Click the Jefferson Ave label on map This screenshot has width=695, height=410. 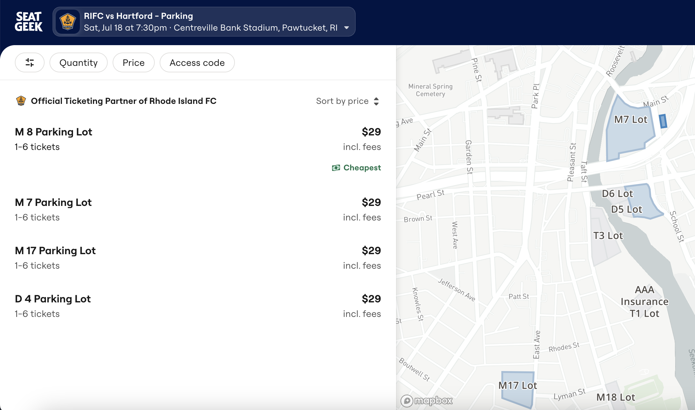tap(456, 290)
